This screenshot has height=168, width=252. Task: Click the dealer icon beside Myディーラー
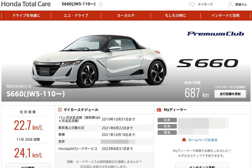(x=159, y=110)
